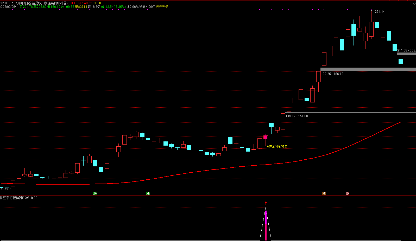Click the QSGLM: 140.55 indicator value
The width and height of the screenshot is (416, 241).
pyautogui.click(x=81, y=3)
